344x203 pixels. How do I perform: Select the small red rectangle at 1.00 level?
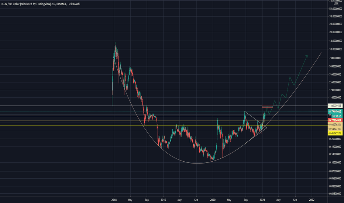(268, 107)
